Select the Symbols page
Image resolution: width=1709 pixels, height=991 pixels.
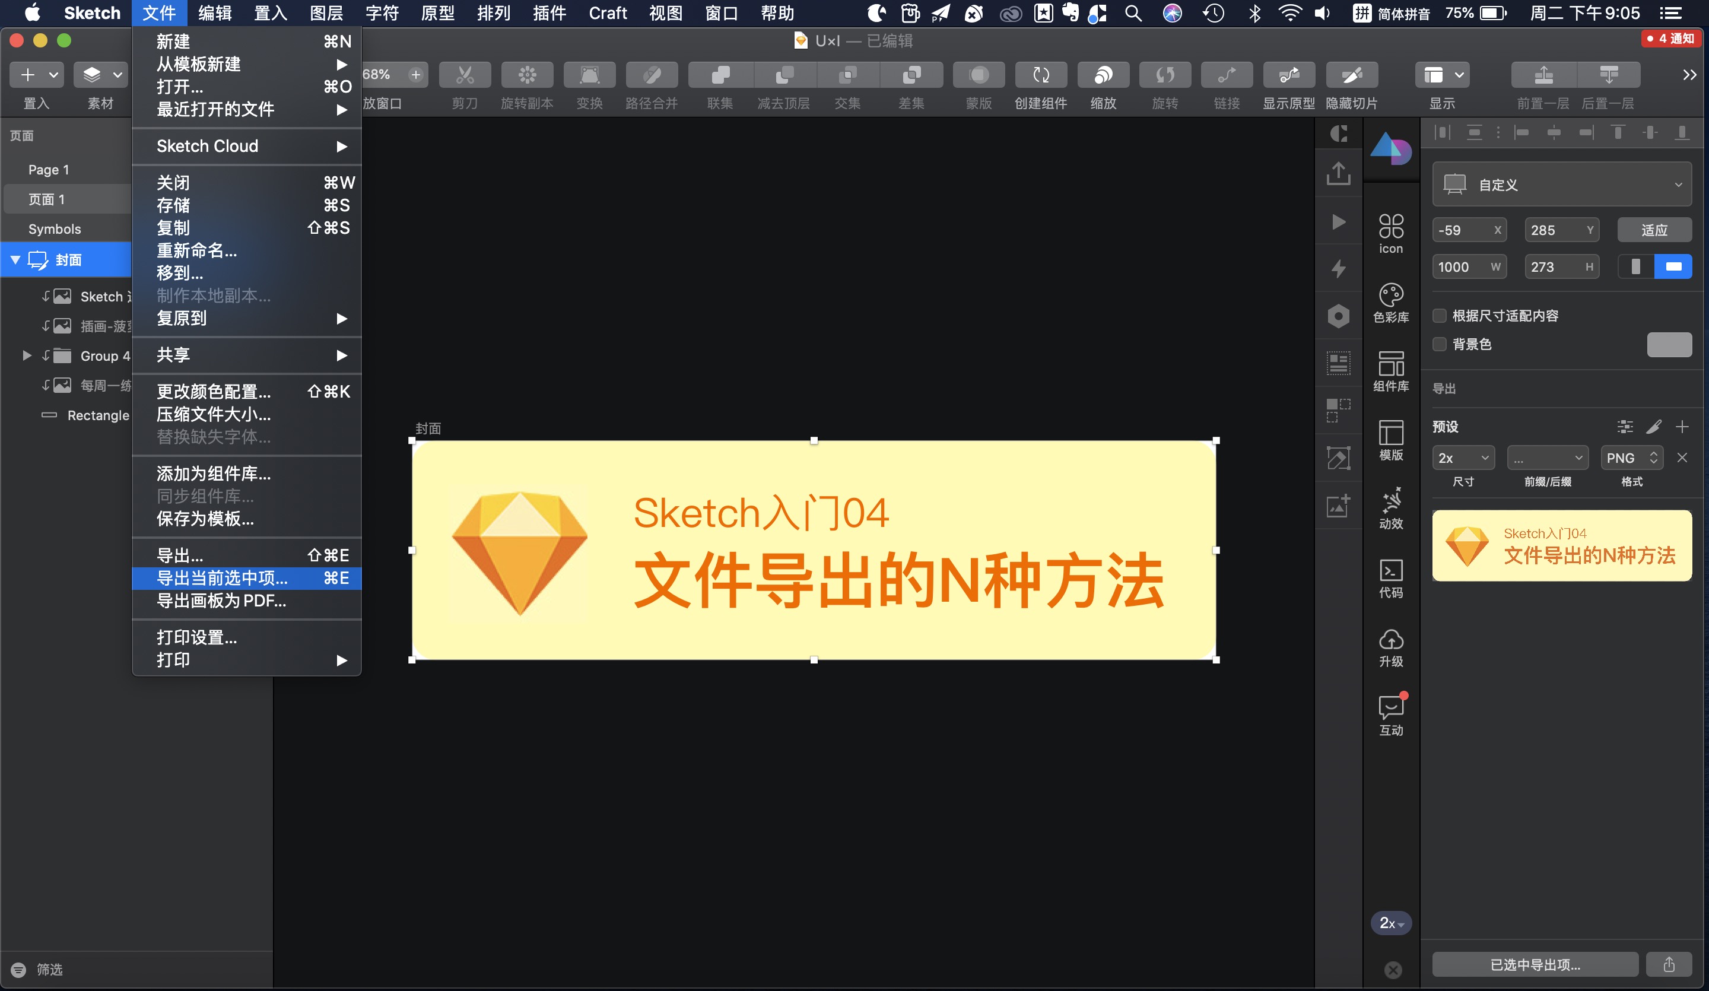click(x=54, y=228)
